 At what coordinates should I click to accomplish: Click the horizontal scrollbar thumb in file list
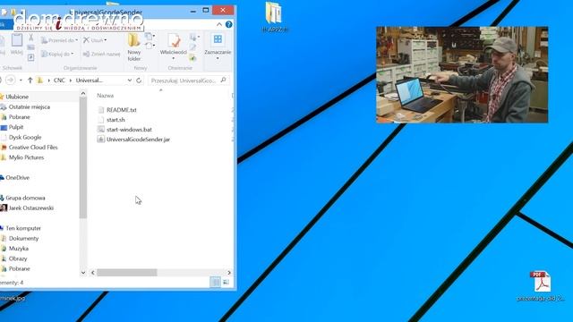coord(127,273)
